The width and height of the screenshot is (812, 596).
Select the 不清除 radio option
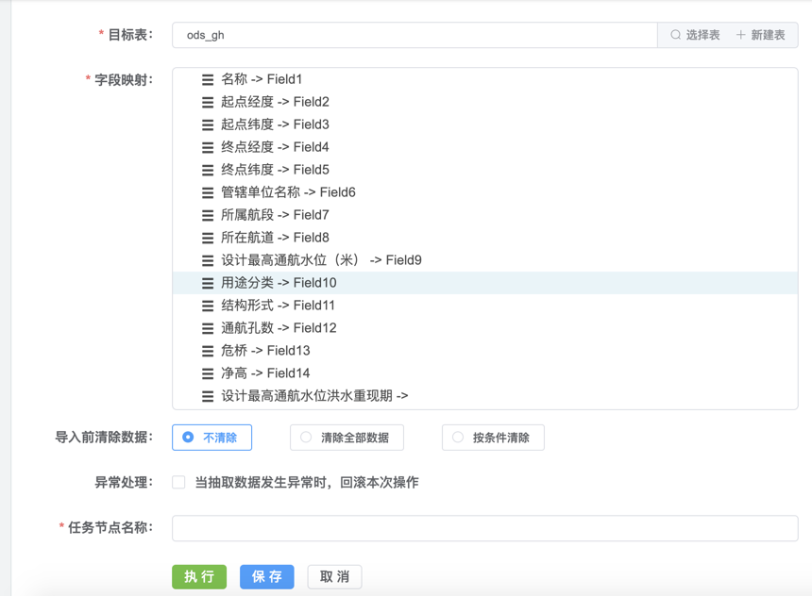pos(189,438)
